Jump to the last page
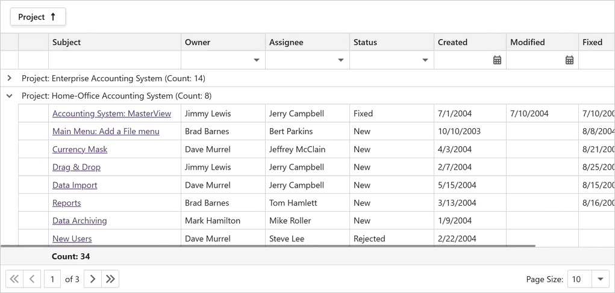The width and height of the screenshot is (615, 293). click(110, 279)
